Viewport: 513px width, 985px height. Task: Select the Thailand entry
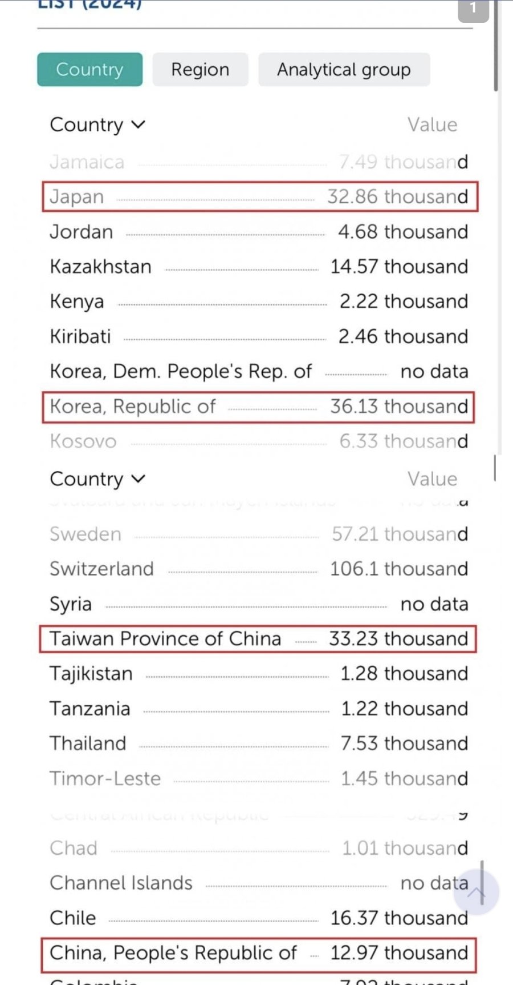(x=259, y=743)
